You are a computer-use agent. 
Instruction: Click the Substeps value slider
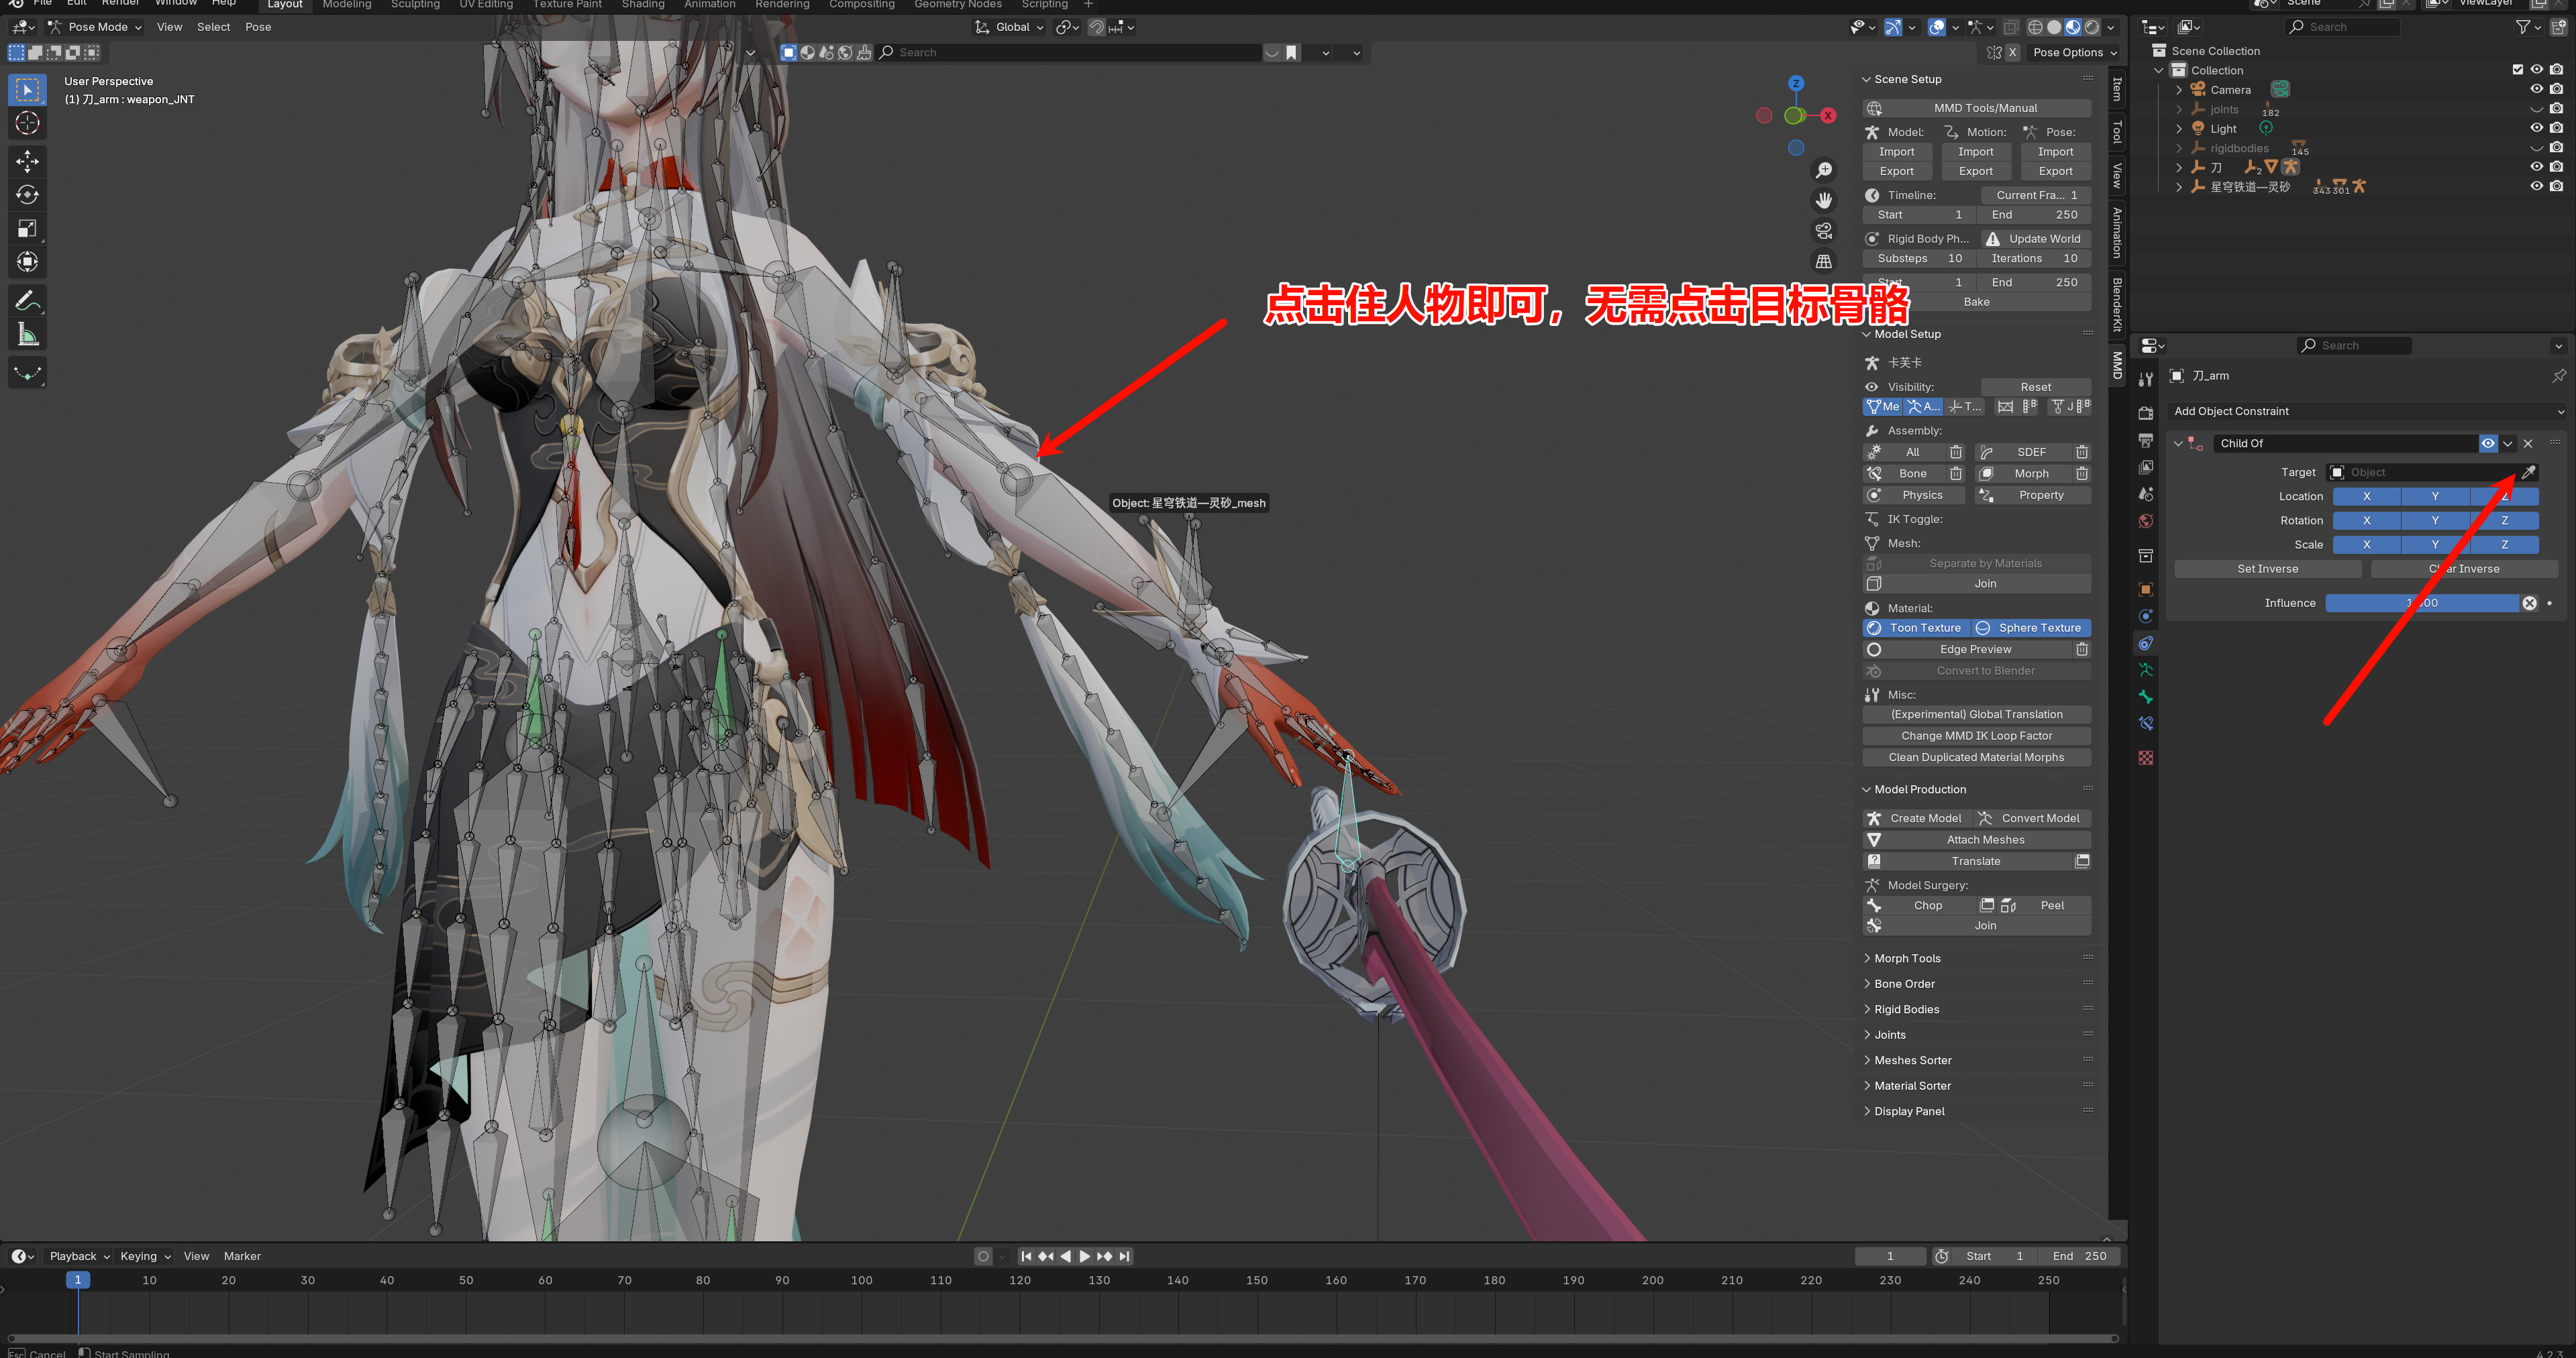1919,259
